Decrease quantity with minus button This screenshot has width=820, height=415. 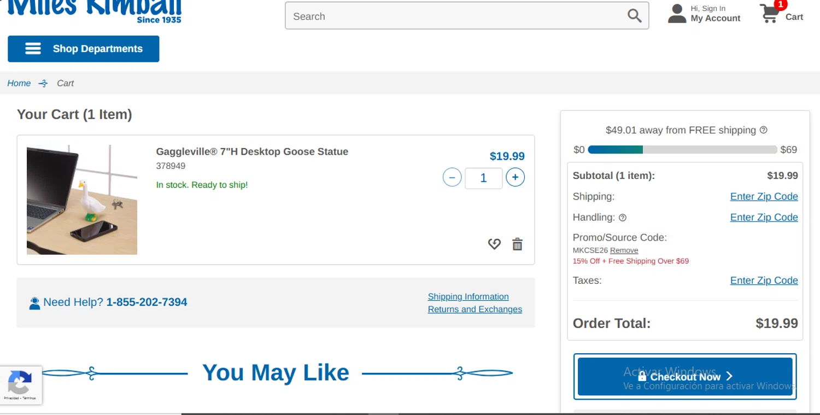[x=452, y=177]
